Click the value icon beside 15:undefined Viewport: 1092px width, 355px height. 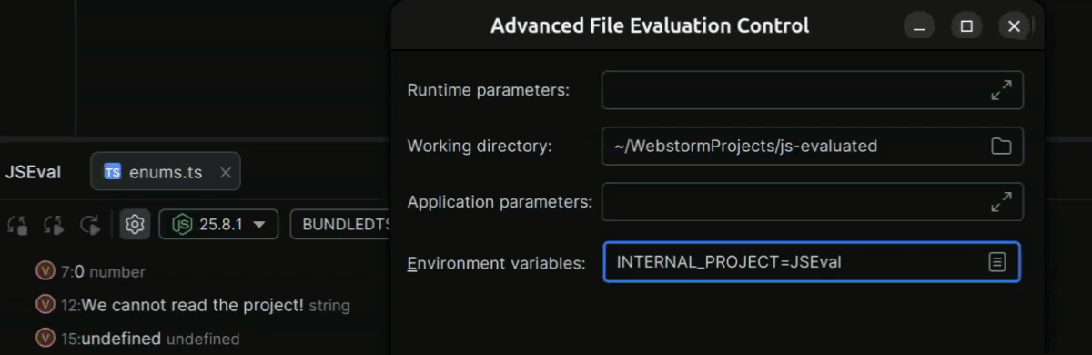45,339
